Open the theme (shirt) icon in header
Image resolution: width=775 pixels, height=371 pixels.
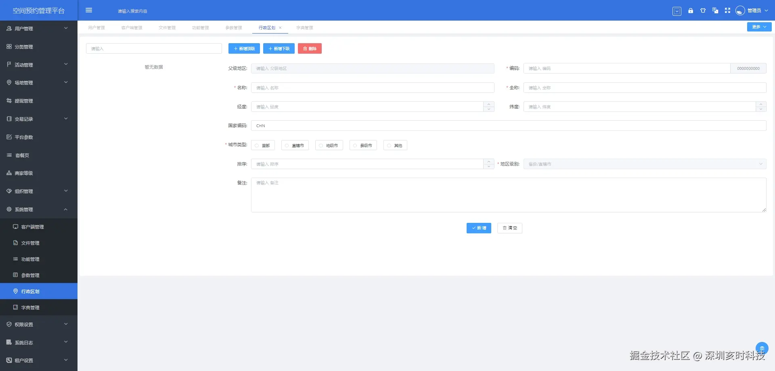click(x=703, y=10)
